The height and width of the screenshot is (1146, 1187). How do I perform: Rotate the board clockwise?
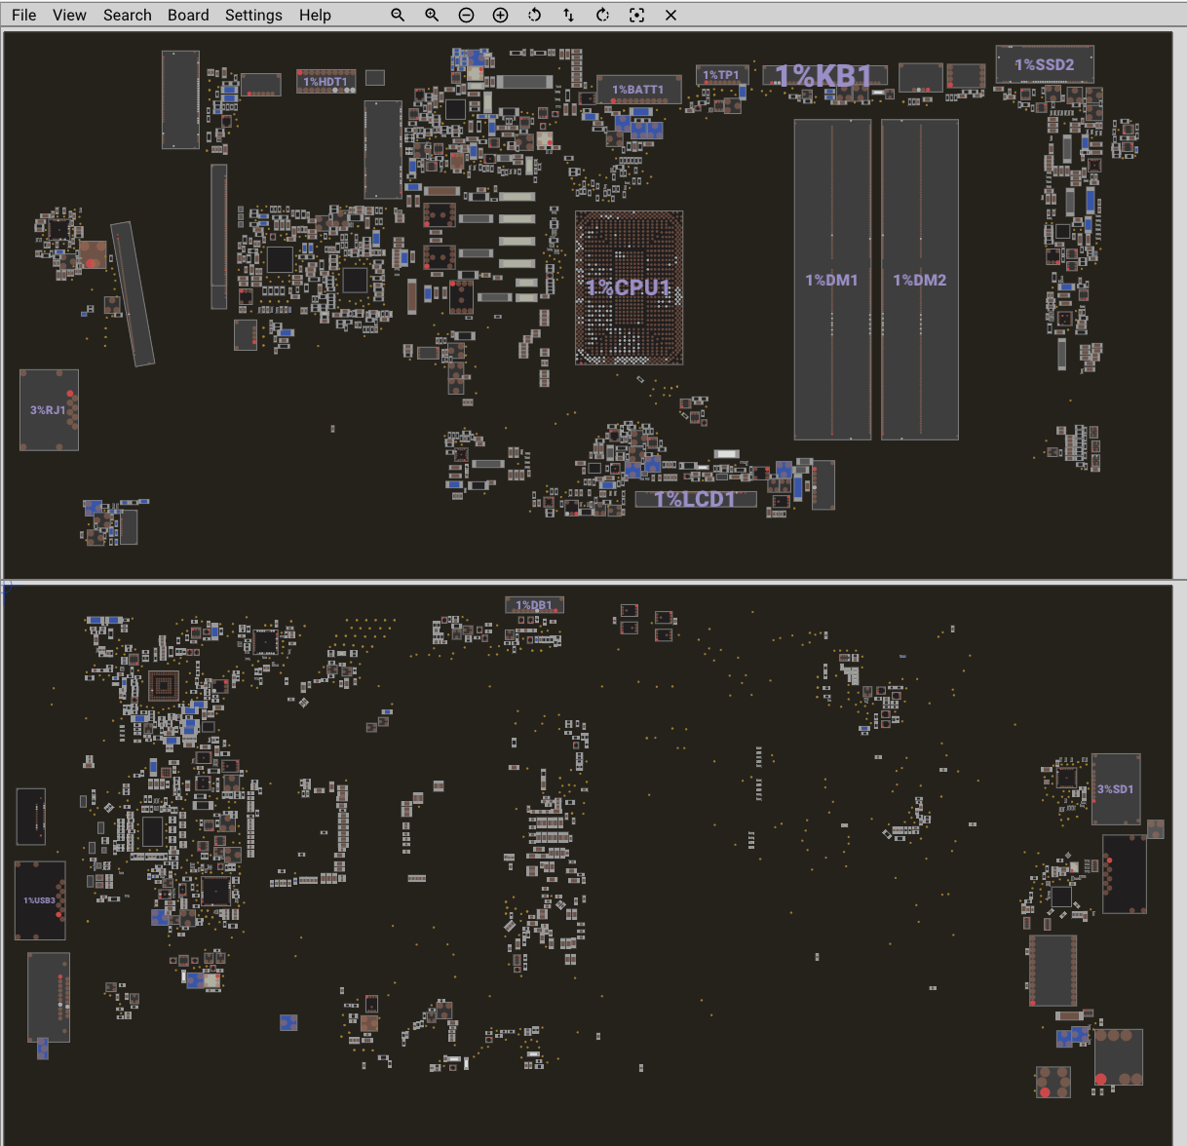pos(602,16)
